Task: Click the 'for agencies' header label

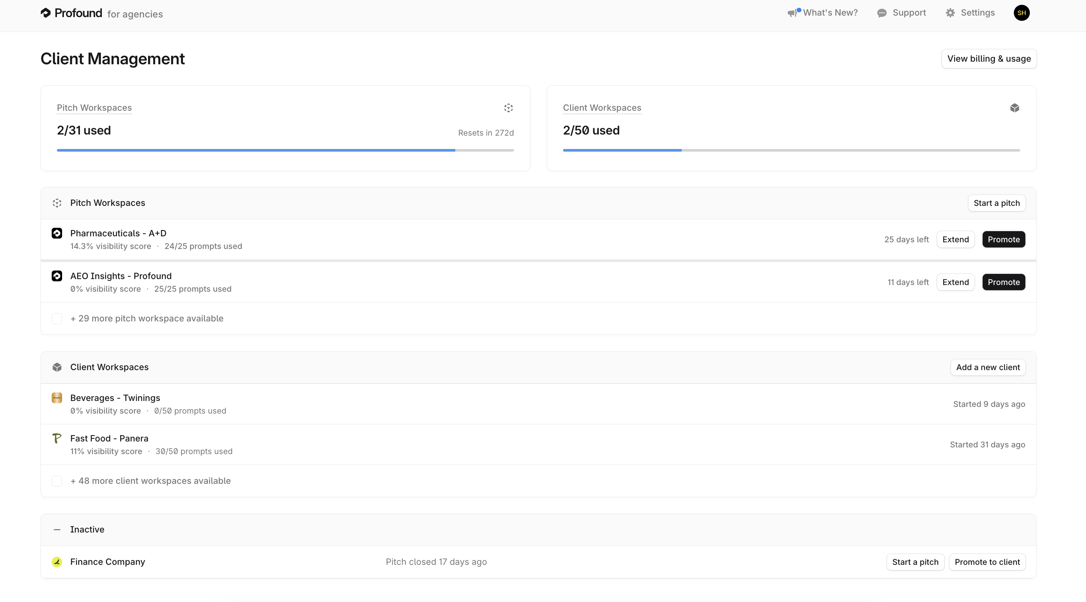Action: tap(135, 14)
